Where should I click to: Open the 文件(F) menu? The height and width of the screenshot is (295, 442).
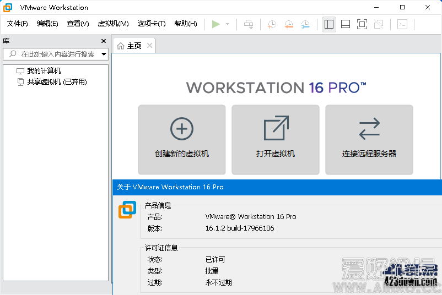(18, 24)
